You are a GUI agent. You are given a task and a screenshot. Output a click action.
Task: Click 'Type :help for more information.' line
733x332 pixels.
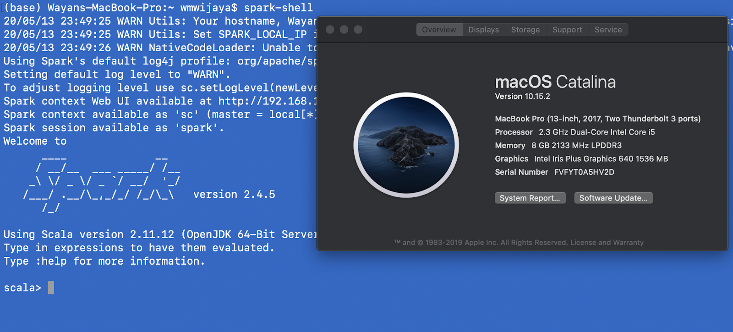click(104, 261)
